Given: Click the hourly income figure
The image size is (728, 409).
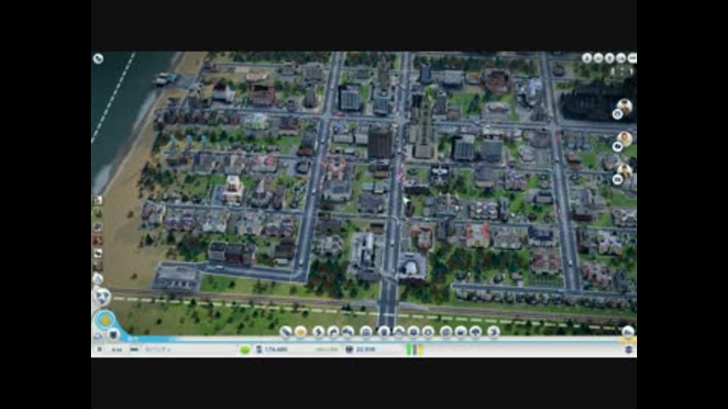Looking at the screenshot, I should (327, 349).
